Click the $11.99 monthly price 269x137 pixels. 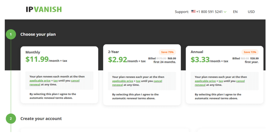[37, 59]
